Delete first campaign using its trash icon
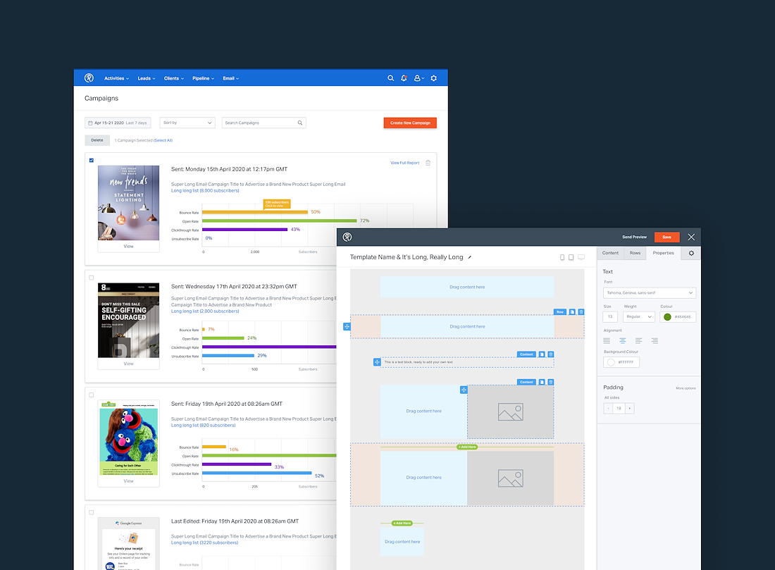Screen dimensions: 775x570 tap(428, 163)
